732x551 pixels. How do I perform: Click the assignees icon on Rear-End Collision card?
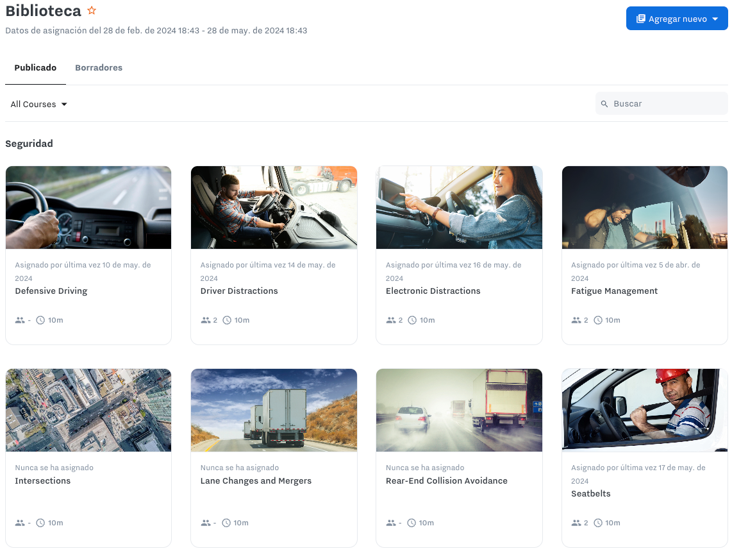click(391, 523)
